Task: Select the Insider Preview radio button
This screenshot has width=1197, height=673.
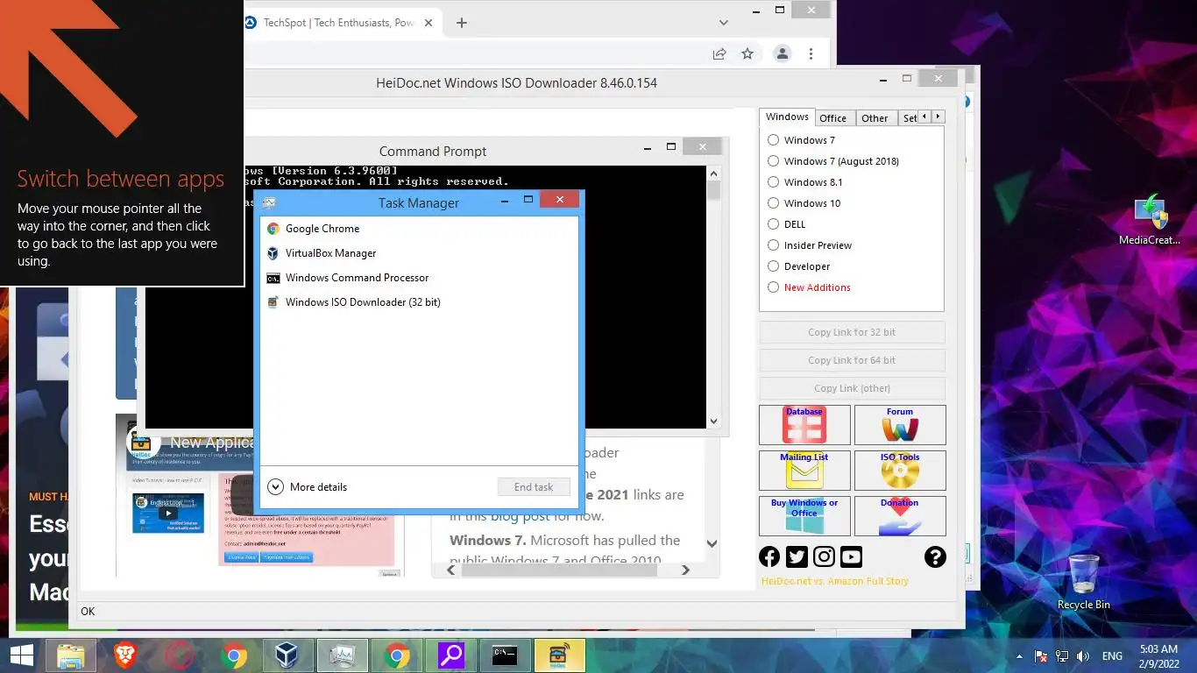Action: [773, 245]
